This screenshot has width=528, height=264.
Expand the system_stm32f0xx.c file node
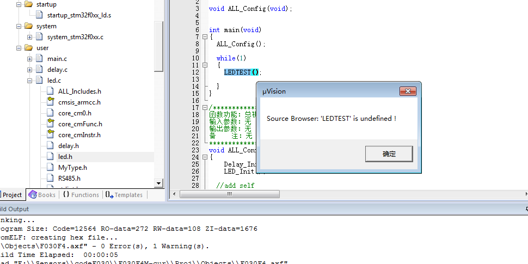[x=29, y=37]
